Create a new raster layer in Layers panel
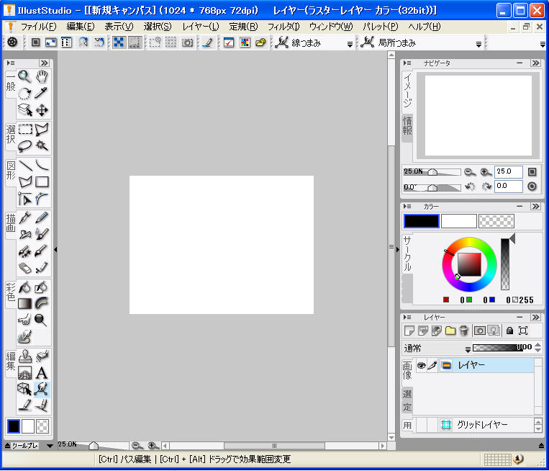The width and height of the screenshot is (549, 471). (409, 331)
